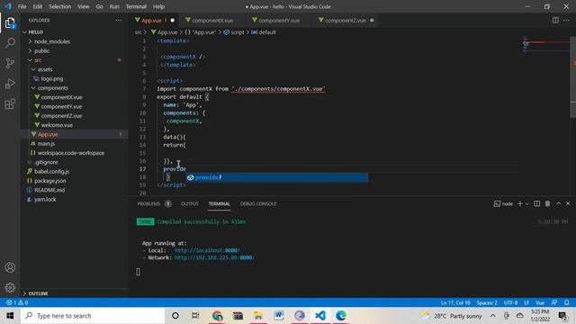
Task: Open Word from the taskbar
Action: coord(278,316)
